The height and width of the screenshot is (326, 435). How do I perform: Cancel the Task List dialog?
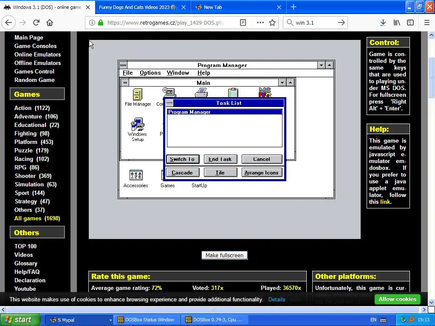(x=262, y=159)
